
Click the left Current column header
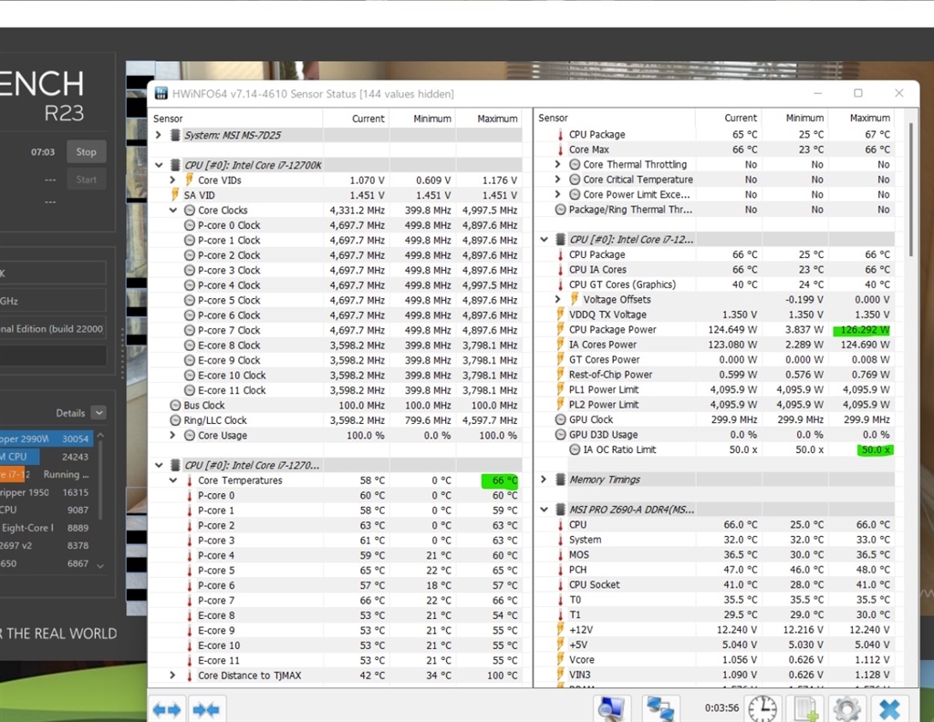click(x=368, y=119)
